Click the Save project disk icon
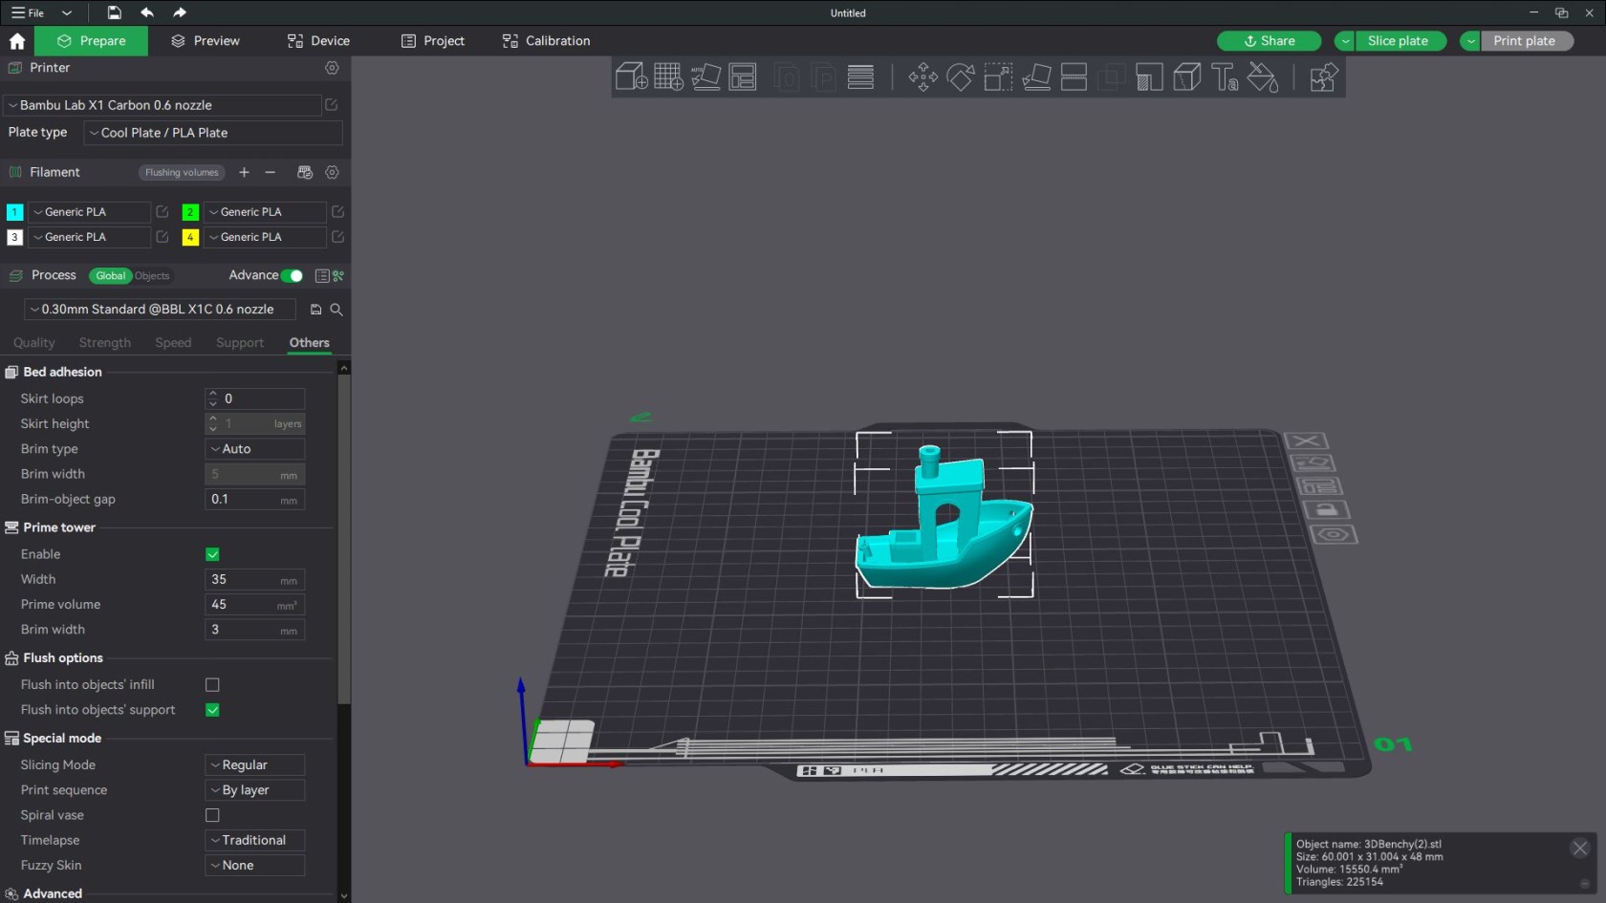 pyautogui.click(x=114, y=12)
